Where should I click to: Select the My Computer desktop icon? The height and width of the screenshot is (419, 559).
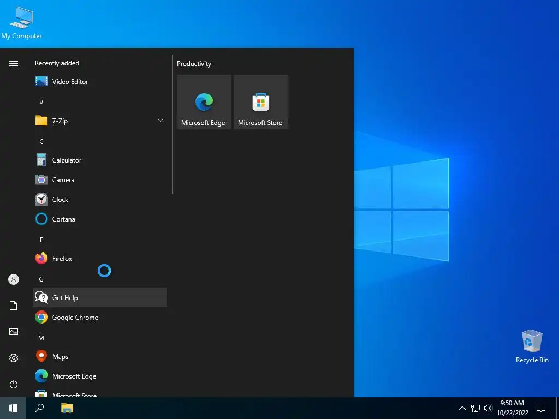point(21,22)
